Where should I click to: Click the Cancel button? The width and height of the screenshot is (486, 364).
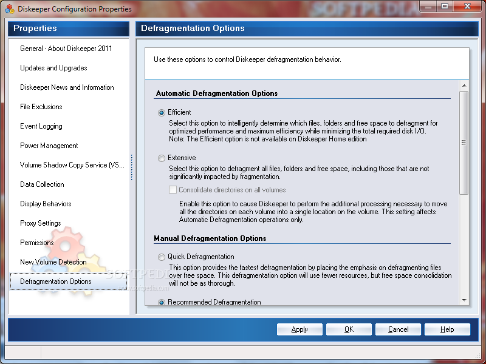pyautogui.click(x=398, y=329)
